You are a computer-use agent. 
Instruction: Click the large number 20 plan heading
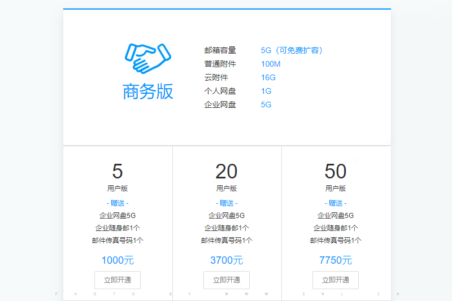tap(227, 171)
